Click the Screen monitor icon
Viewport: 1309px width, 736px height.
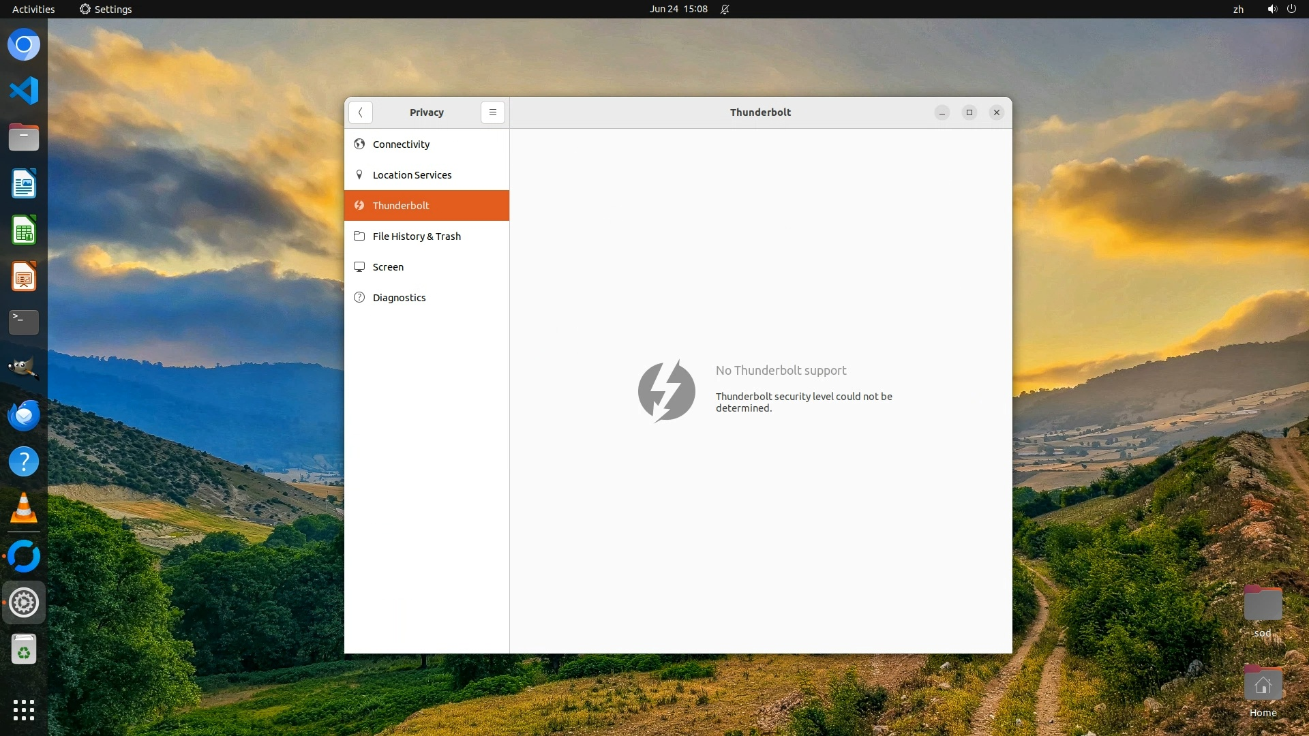(x=359, y=267)
